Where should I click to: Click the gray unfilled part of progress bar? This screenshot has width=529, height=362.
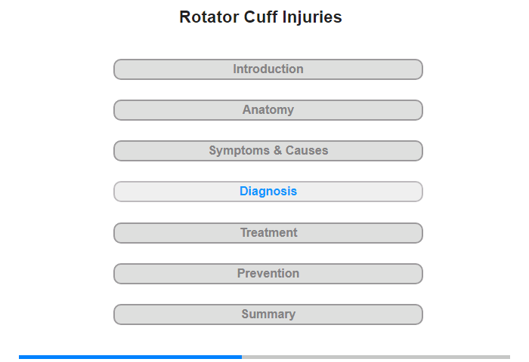(376, 357)
